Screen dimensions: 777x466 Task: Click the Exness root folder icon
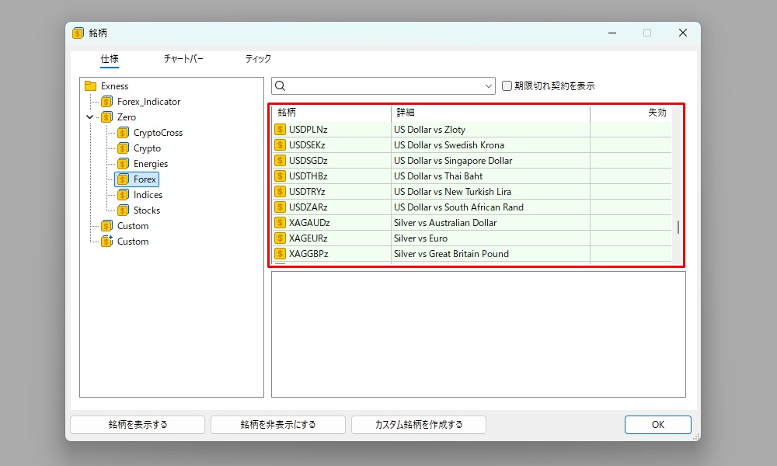point(90,86)
